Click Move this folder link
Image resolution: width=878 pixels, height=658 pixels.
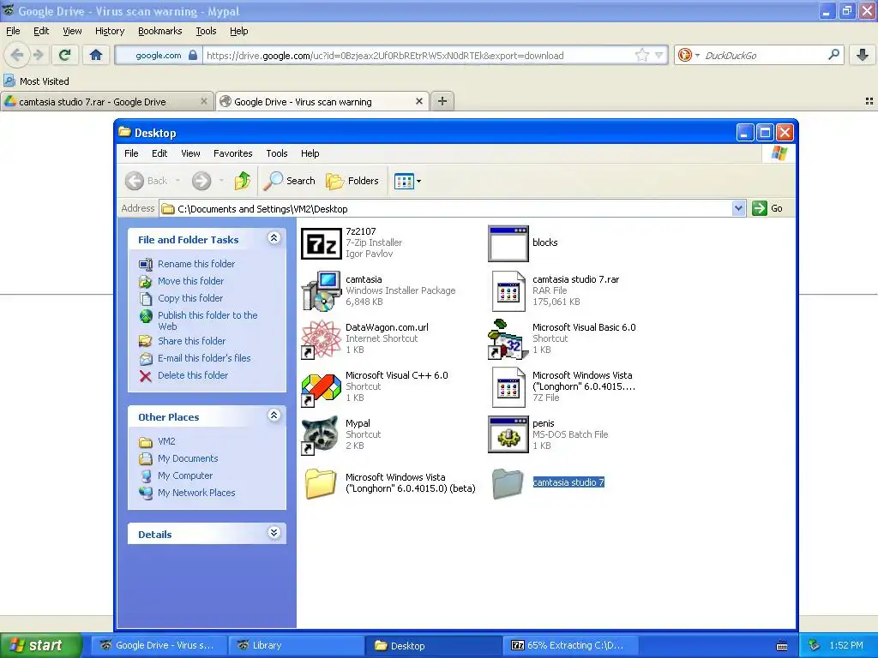(x=190, y=281)
